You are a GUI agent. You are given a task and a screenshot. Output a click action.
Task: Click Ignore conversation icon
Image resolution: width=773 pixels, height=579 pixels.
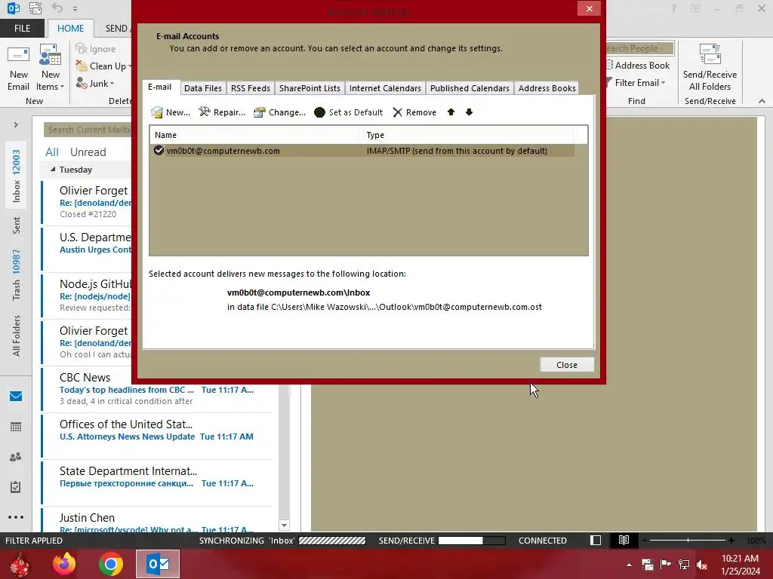[96, 49]
